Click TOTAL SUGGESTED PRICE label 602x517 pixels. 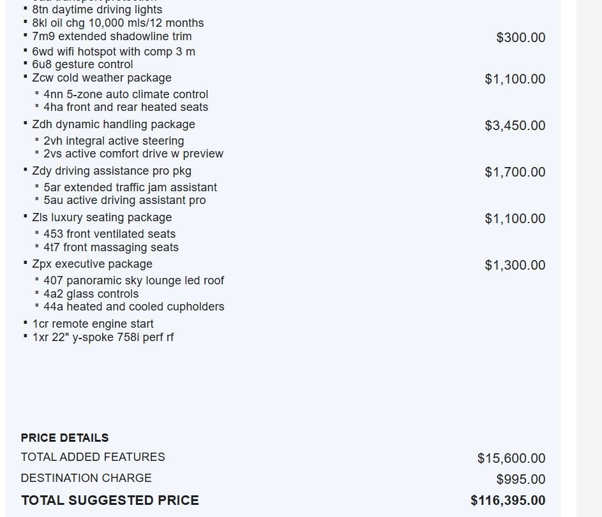pos(110,500)
